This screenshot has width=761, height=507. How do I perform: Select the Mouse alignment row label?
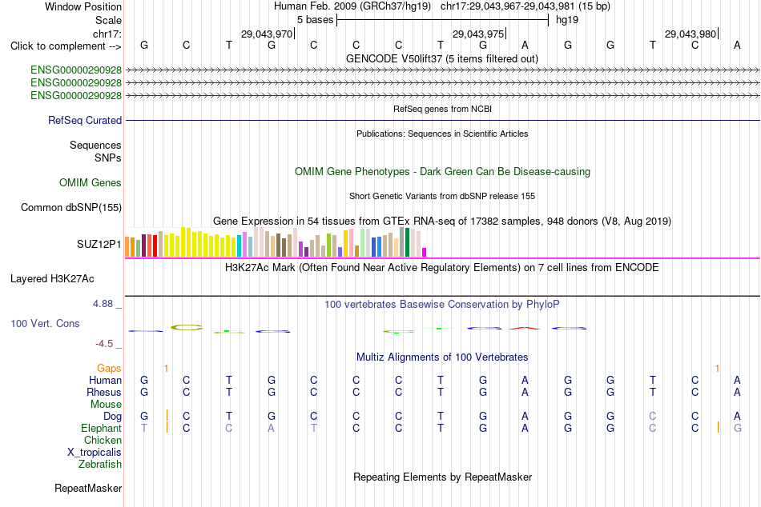(x=106, y=405)
